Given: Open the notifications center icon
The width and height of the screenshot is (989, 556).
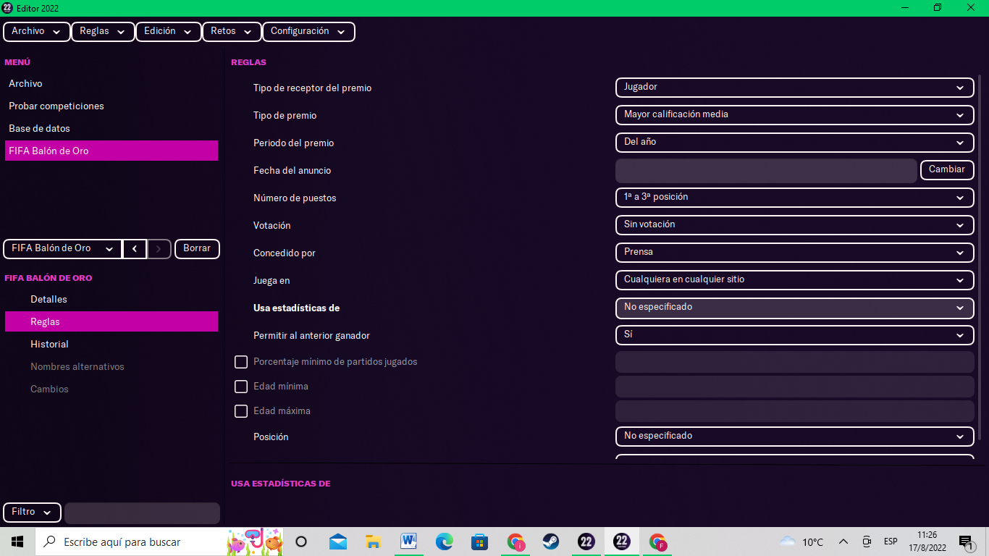Looking at the screenshot, I should point(966,542).
